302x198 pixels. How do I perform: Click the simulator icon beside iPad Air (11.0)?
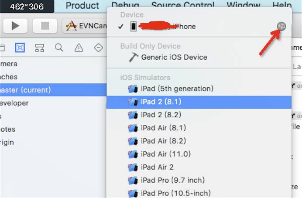coord(133,154)
